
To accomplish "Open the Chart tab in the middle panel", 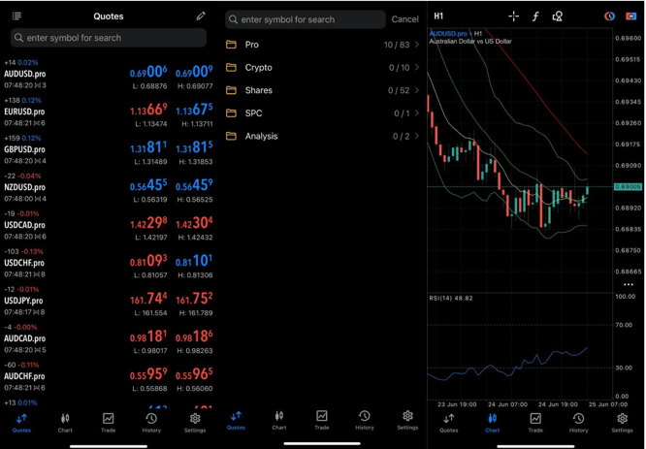I will point(279,420).
